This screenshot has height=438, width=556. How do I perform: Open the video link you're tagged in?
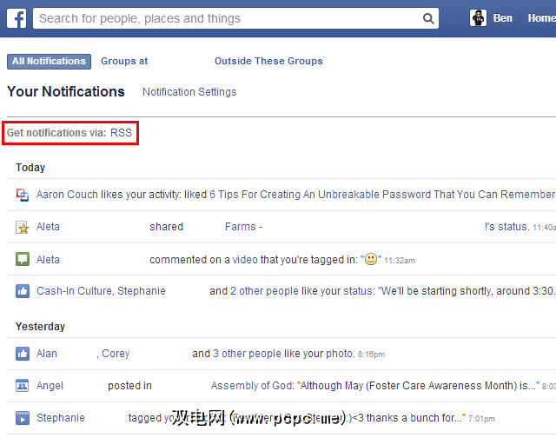point(245,260)
